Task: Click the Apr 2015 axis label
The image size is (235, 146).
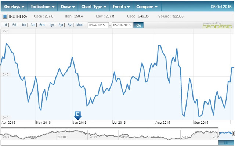Action: [x=8, y=123]
